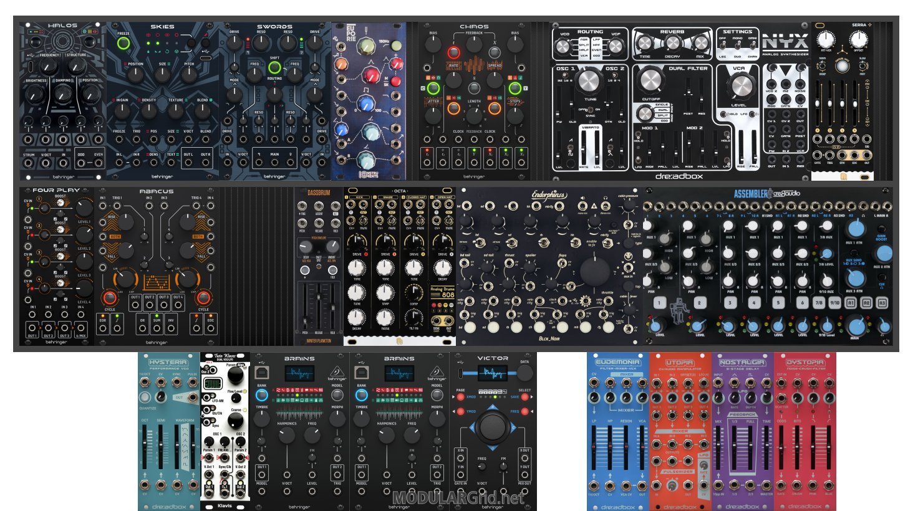Click the Frequency knob on Halos

pos(49,67)
